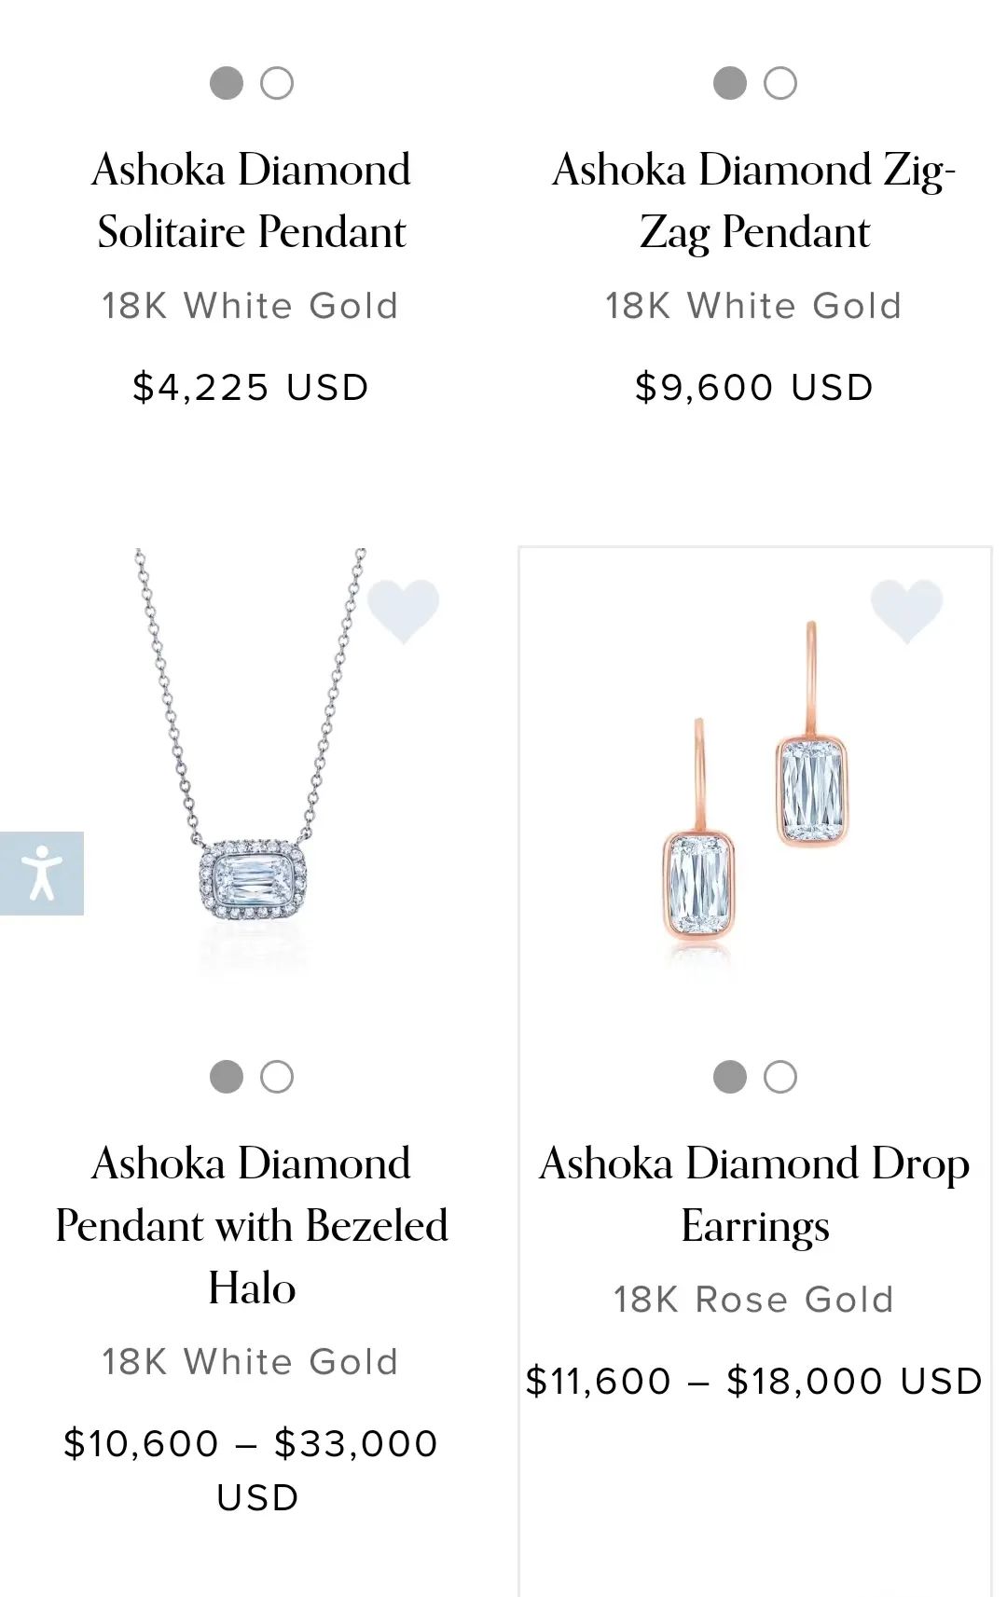Select first image dot for Zig-Zag Pendant
Screen dimensions: 1007x1597
coord(730,83)
